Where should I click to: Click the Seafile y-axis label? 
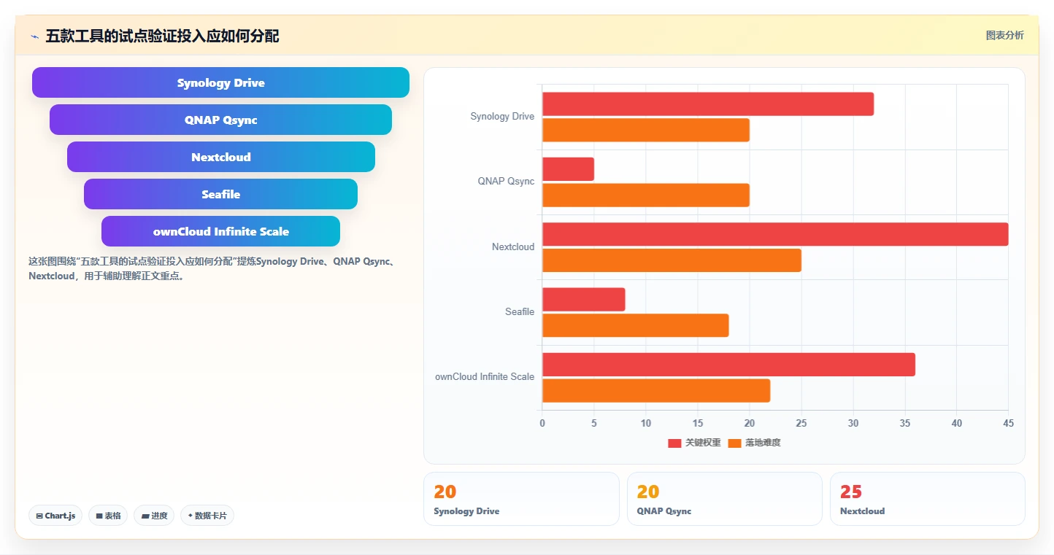click(x=520, y=311)
